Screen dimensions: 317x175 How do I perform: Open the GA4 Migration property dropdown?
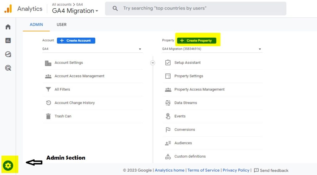(212, 49)
